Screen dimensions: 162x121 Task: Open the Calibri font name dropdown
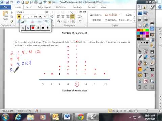pyautogui.click(x=44, y=12)
